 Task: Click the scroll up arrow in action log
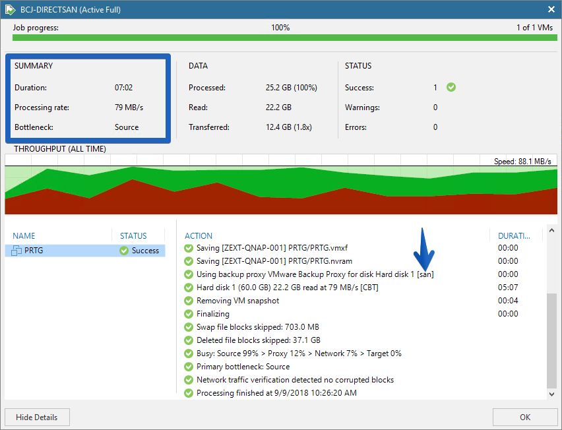[552, 230]
